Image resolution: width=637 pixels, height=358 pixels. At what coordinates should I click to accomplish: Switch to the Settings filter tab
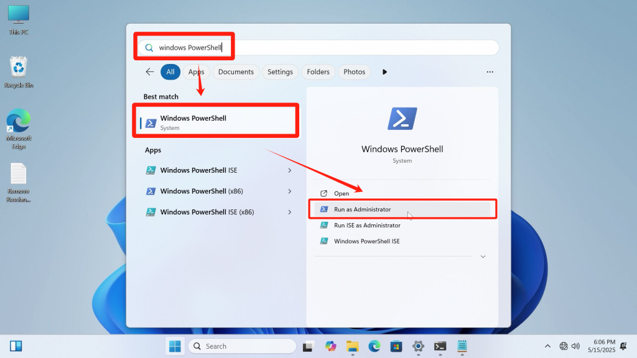[280, 72]
